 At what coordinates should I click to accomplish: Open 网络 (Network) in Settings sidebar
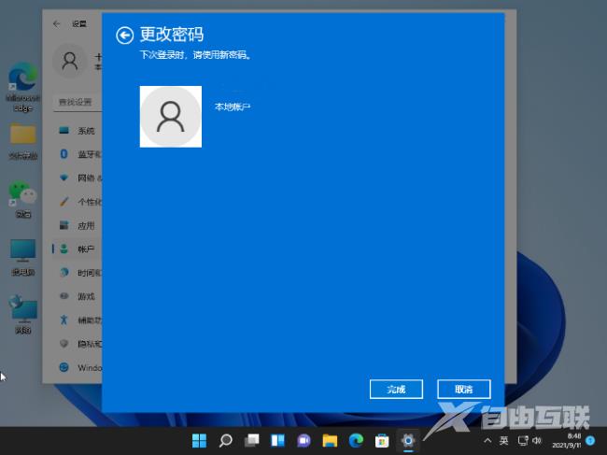78,178
